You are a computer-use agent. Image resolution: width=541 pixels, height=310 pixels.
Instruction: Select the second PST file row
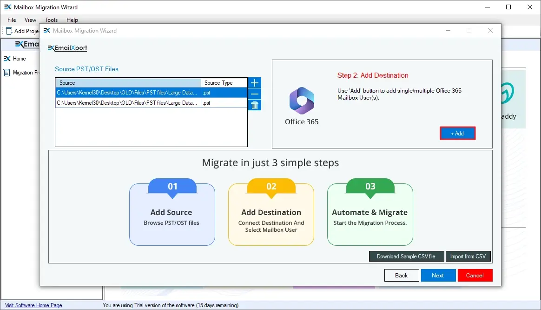(128, 103)
